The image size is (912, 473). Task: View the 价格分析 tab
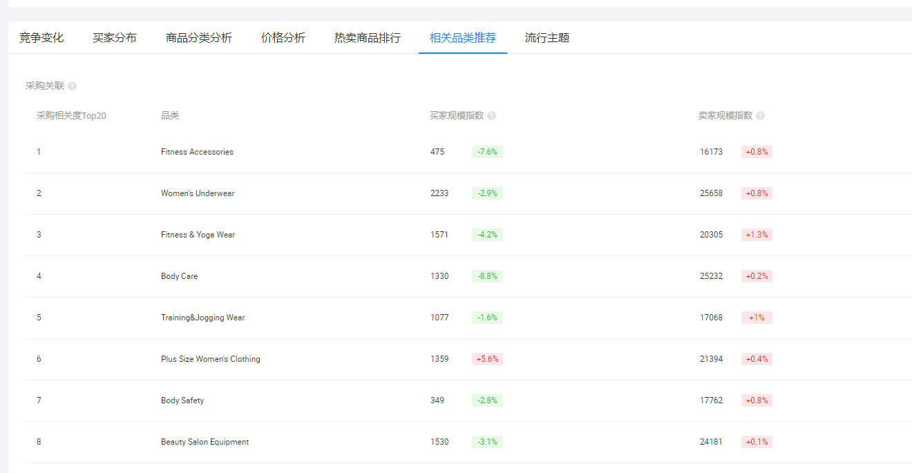[x=283, y=38]
